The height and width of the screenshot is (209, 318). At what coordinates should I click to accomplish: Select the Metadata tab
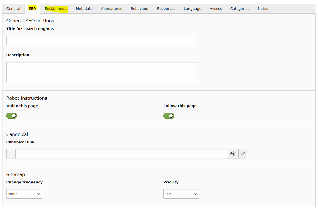84,9
